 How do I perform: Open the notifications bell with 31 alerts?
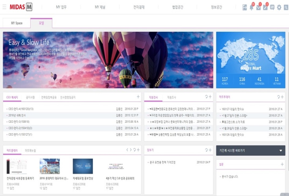[252, 8]
